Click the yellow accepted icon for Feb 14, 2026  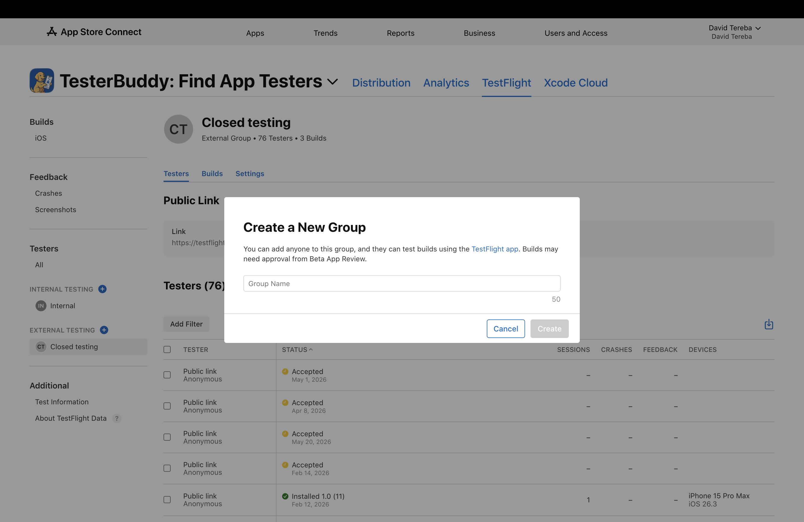coord(285,465)
